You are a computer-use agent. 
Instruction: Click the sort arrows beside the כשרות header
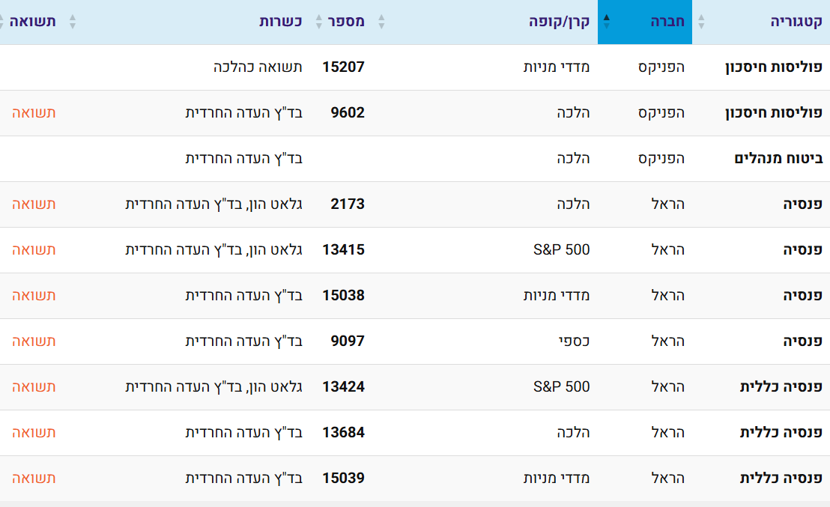(73, 22)
